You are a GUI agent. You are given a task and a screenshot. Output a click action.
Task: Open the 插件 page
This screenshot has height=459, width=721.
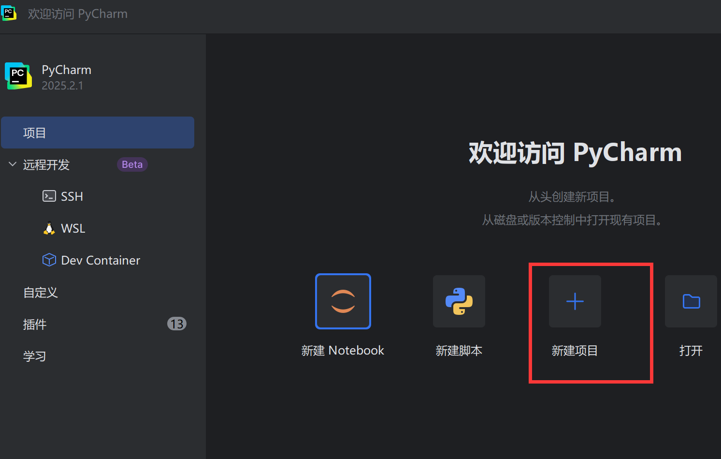point(35,325)
